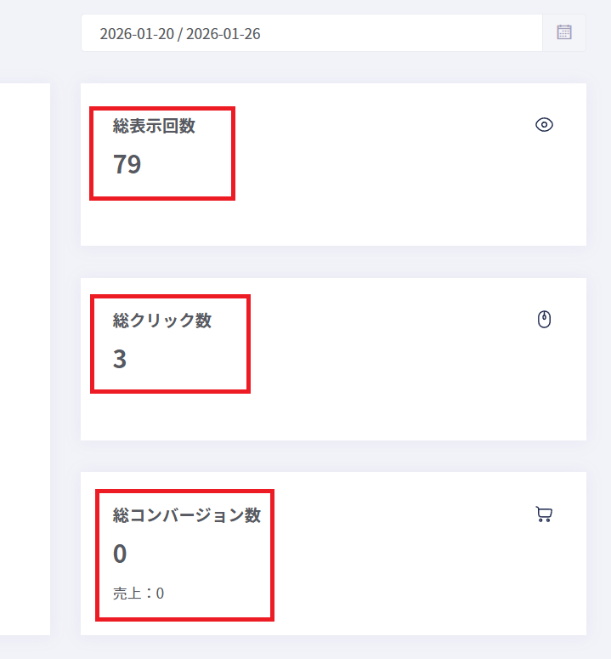Click the 総コンバージョン数 label
Image resolution: width=611 pixels, height=659 pixels.
[x=187, y=515]
